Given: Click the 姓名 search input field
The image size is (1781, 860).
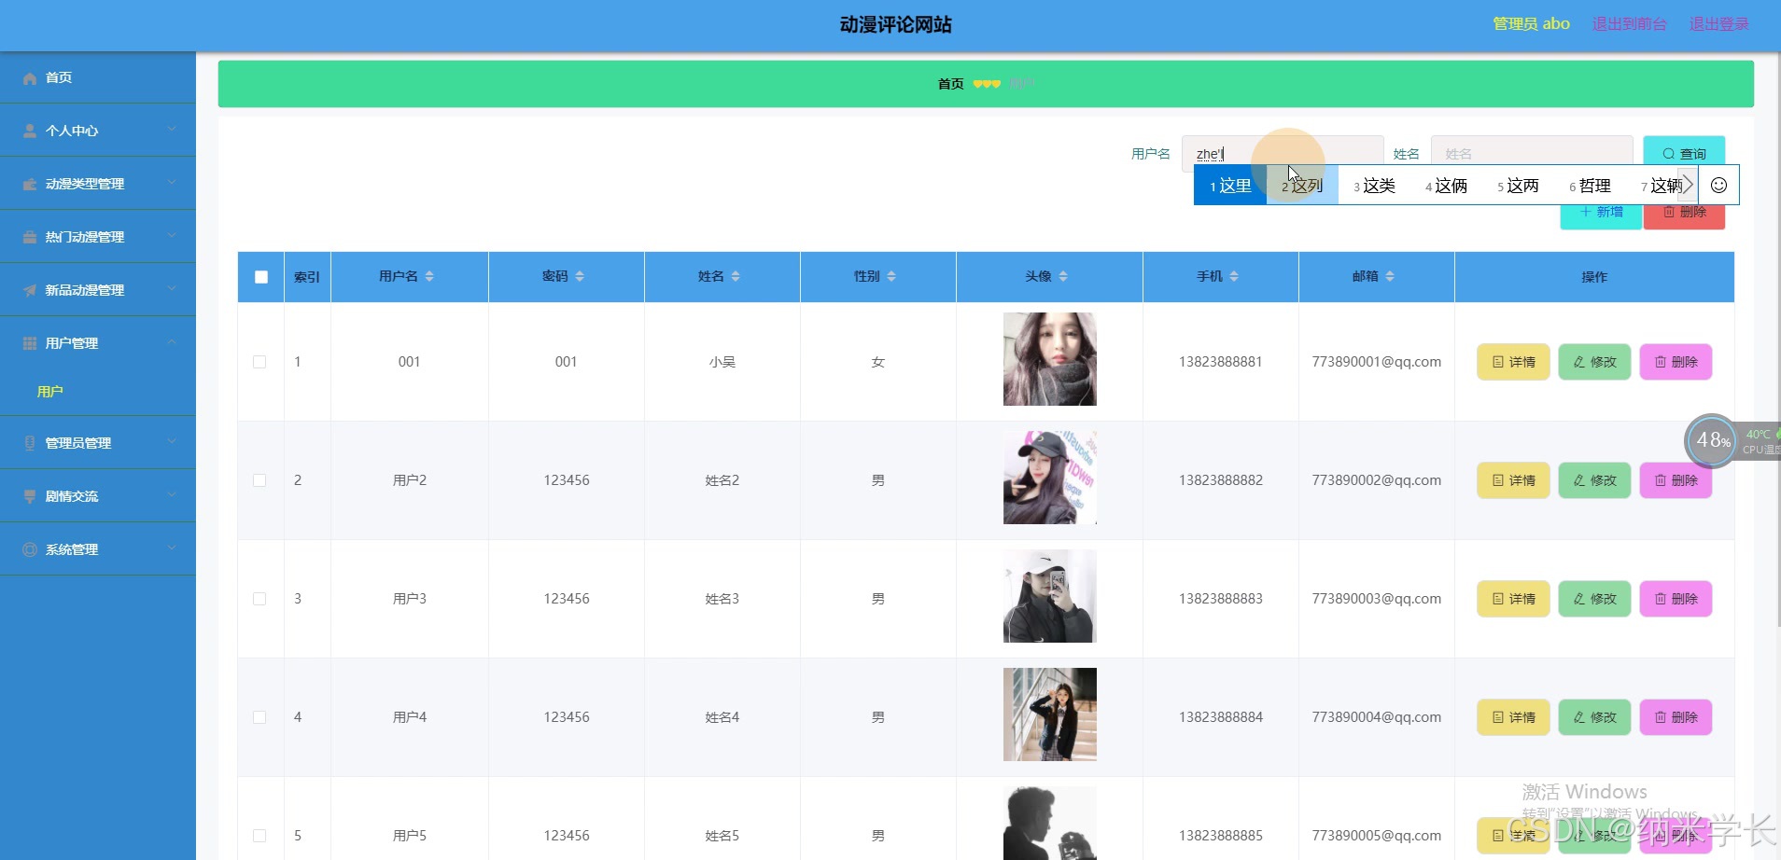Looking at the screenshot, I should tap(1531, 152).
